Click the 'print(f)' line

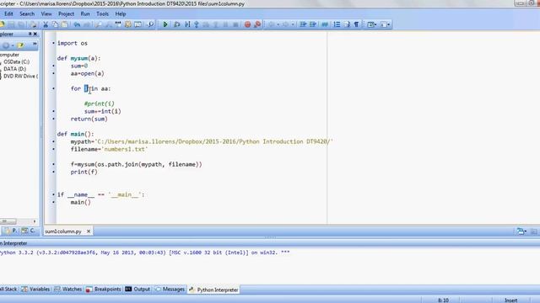(x=84, y=172)
